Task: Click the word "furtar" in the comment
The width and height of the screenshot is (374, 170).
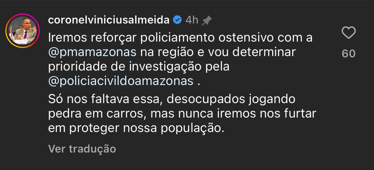Action: (300, 114)
